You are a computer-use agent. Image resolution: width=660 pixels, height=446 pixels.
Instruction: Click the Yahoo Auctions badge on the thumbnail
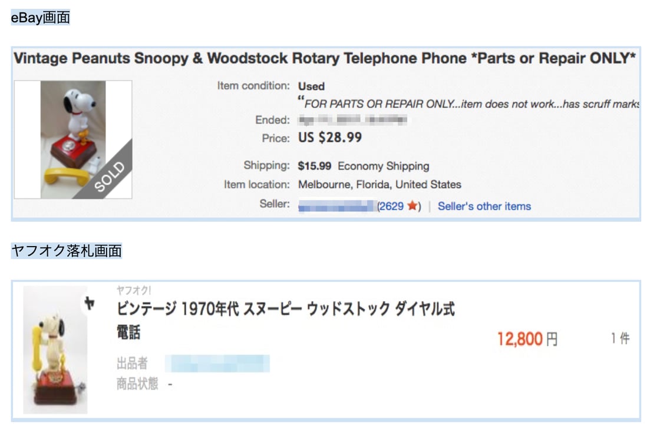click(90, 304)
